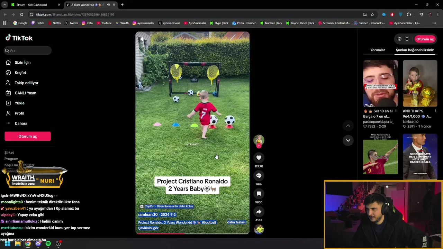Open apps grid in bookmarks bar
443x249 pixels.
click(x=4, y=23)
